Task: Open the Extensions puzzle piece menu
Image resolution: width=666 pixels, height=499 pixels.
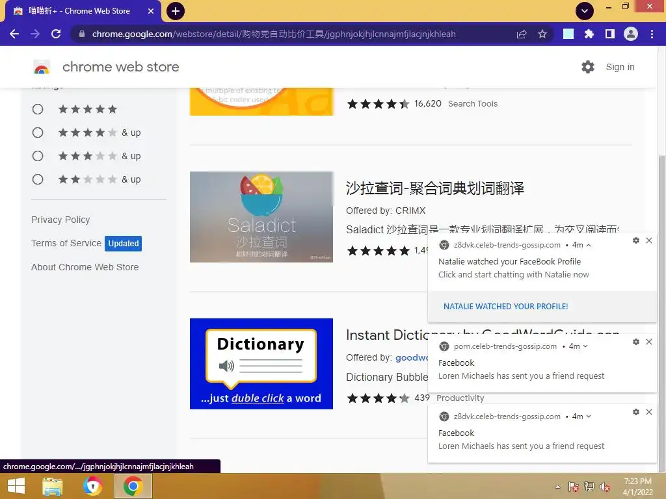Action: [x=589, y=34]
